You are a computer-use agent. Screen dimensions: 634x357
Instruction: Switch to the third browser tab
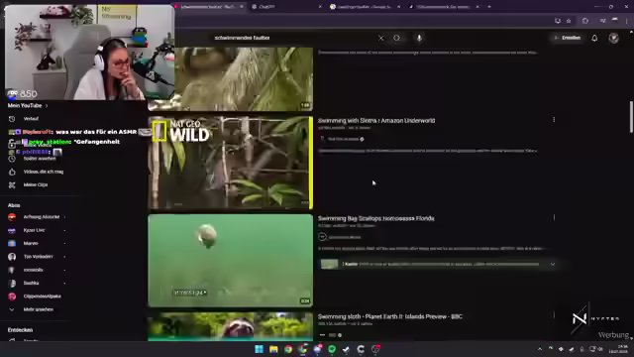[x=364, y=7]
